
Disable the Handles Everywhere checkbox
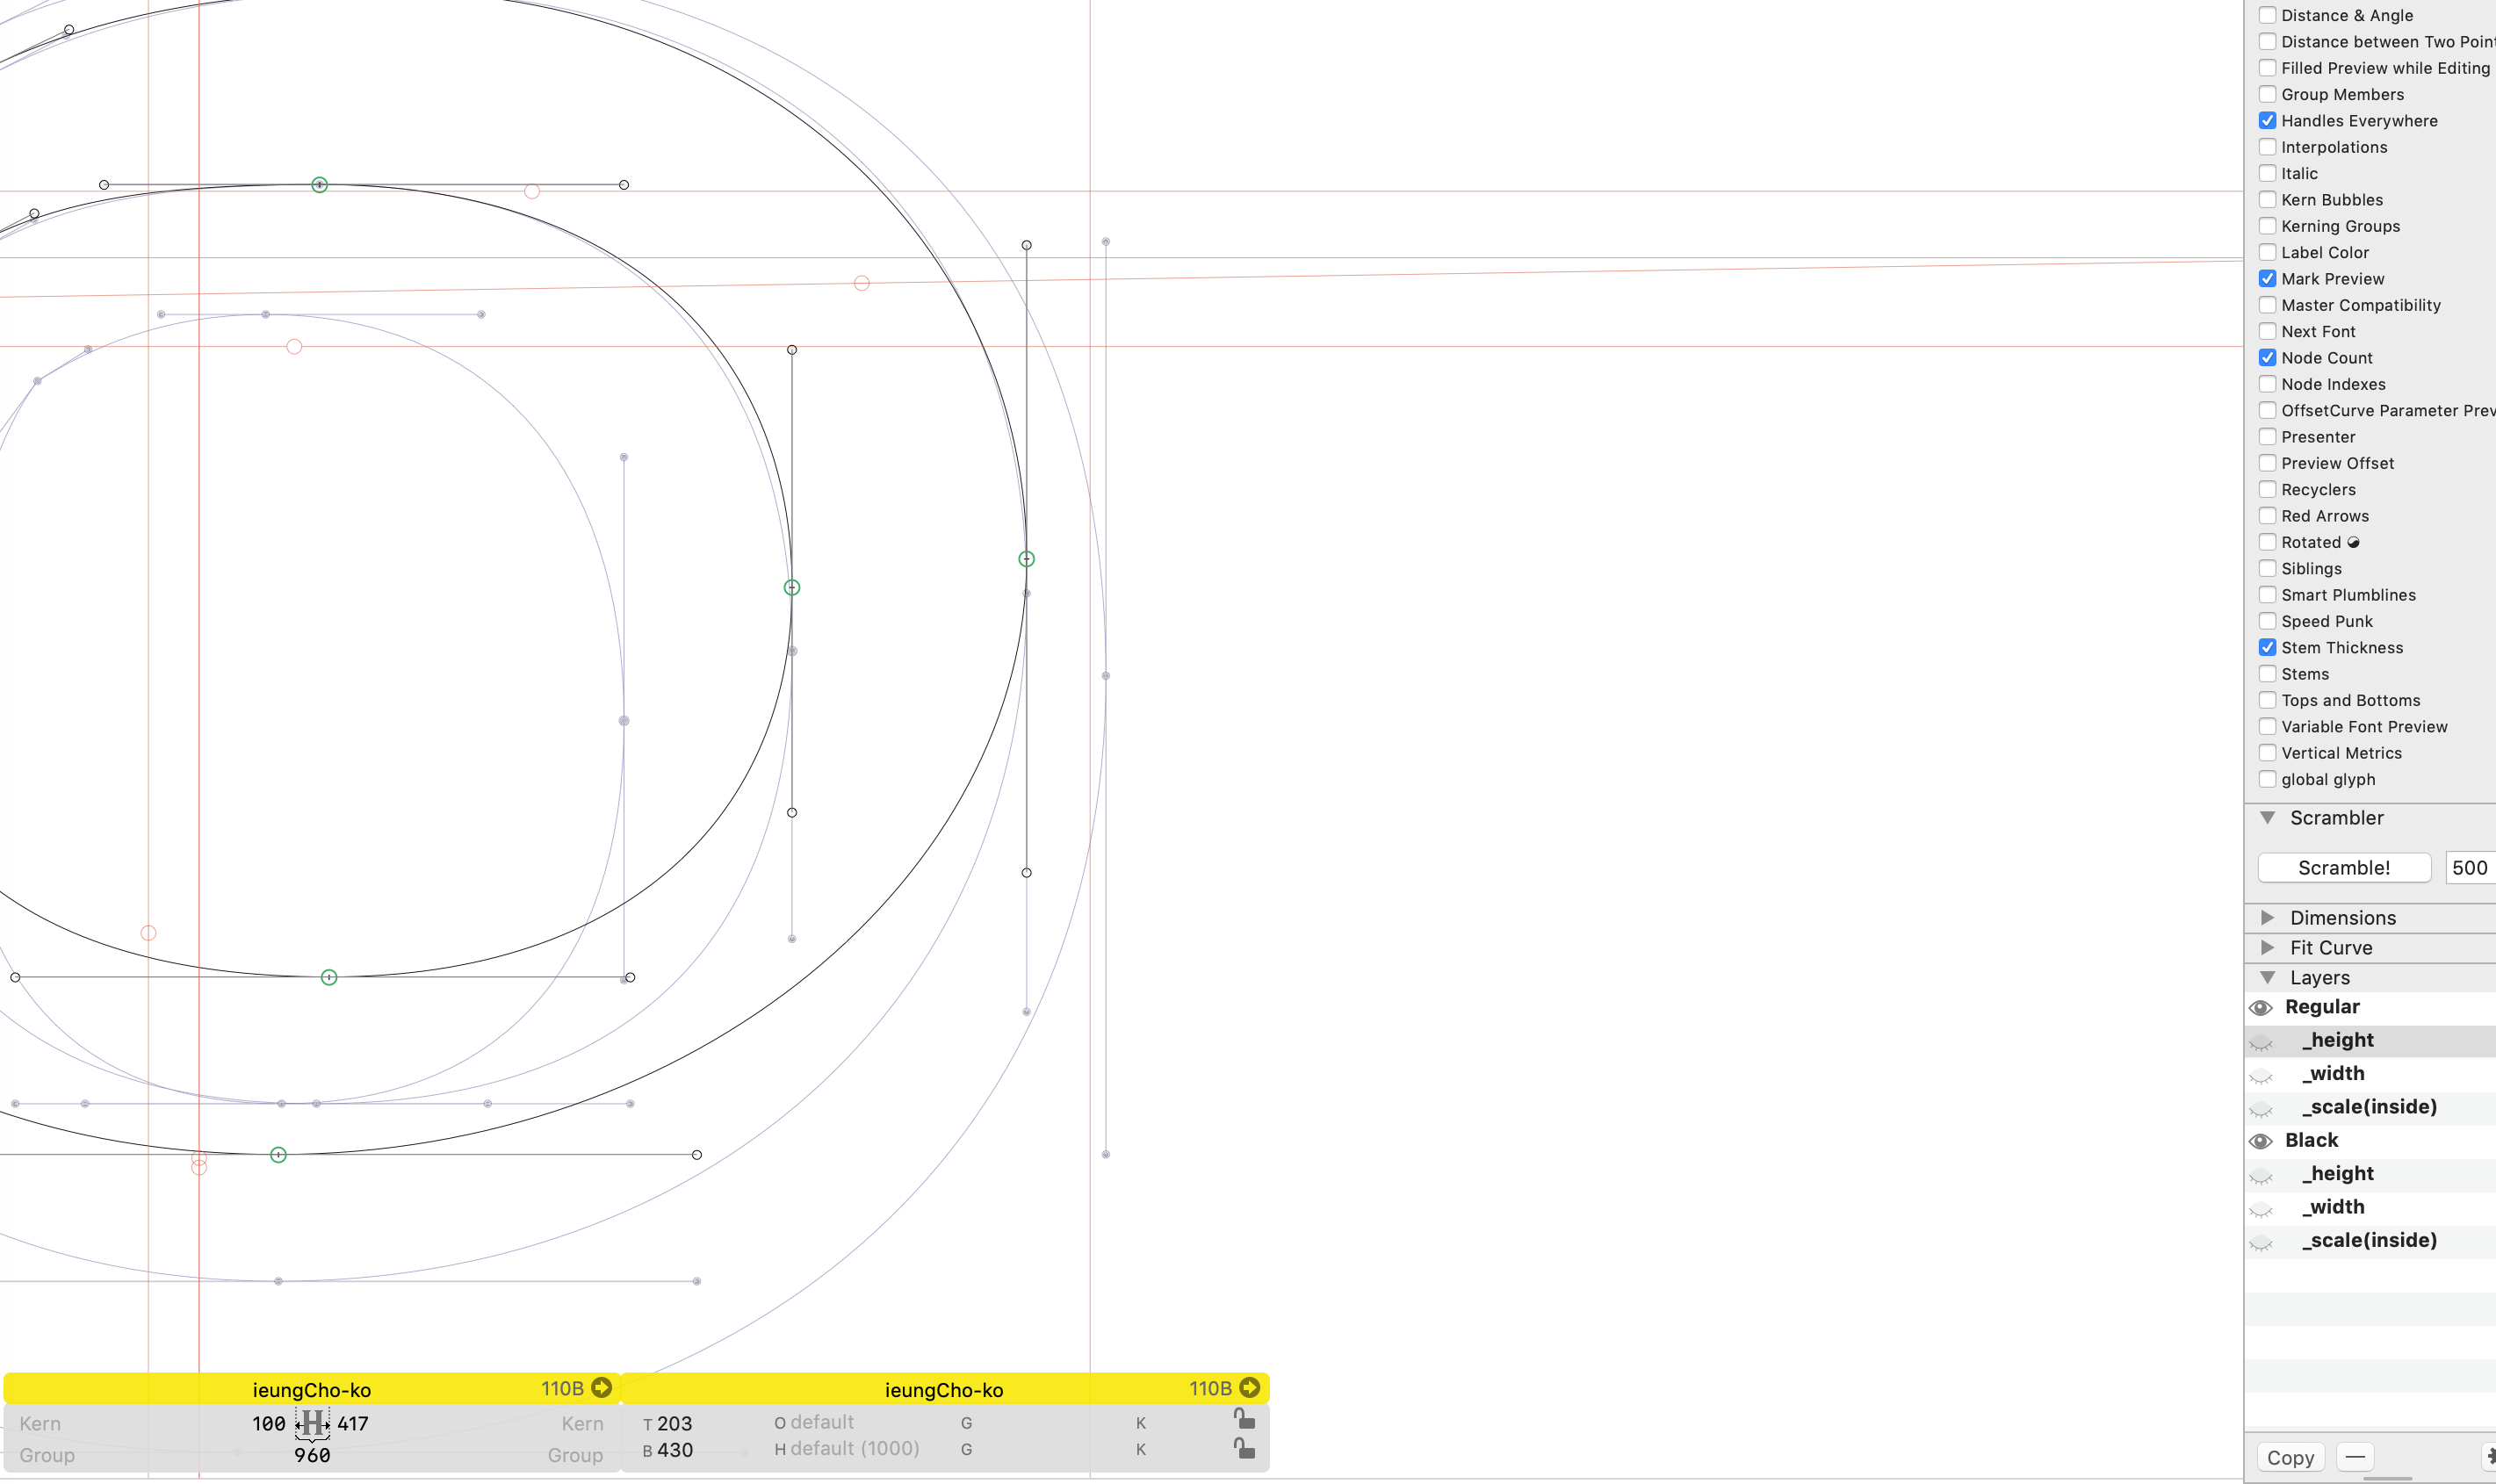[2267, 121]
